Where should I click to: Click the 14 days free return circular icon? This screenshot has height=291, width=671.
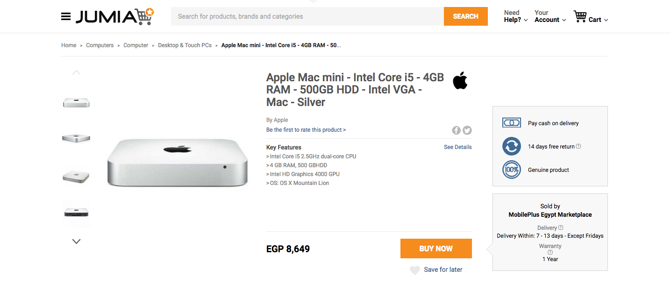[x=511, y=146]
